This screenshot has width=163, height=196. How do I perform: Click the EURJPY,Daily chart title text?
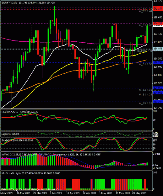(x=9, y=3)
